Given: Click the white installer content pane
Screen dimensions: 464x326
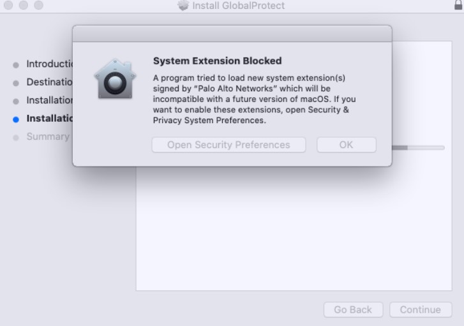Looking at the screenshot, I should pyautogui.click(x=291, y=230).
